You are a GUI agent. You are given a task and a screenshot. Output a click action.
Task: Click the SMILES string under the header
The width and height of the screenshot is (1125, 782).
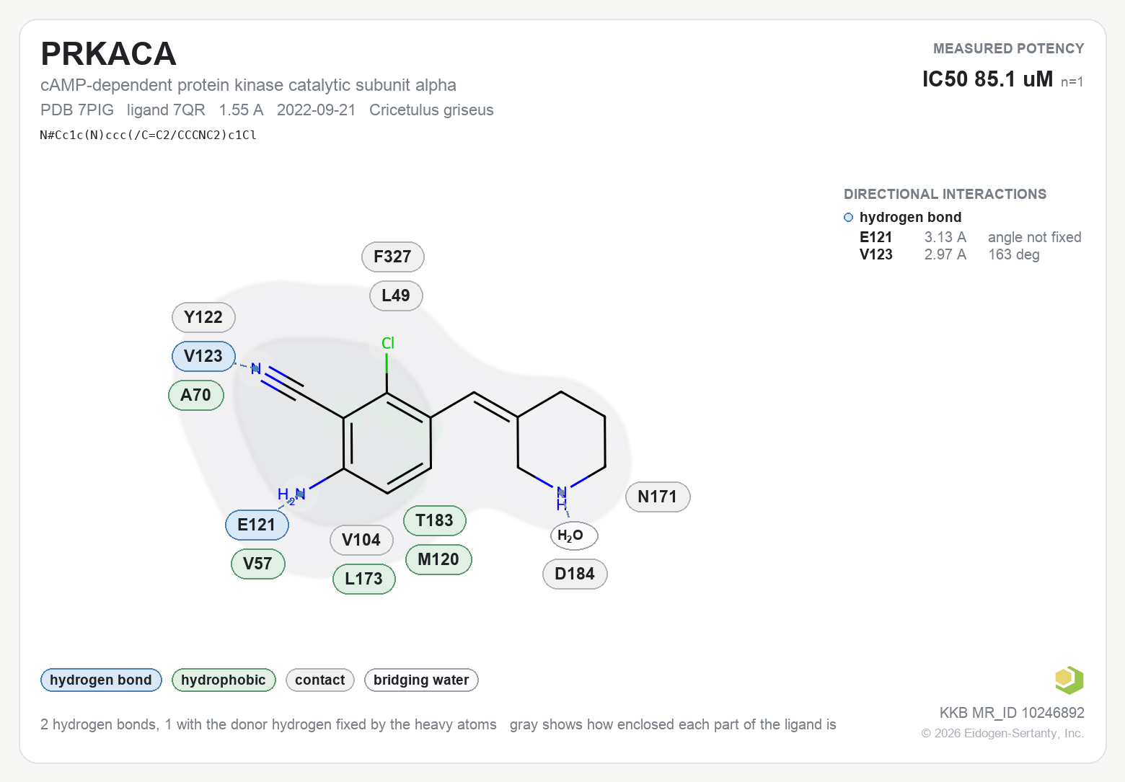click(x=149, y=135)
